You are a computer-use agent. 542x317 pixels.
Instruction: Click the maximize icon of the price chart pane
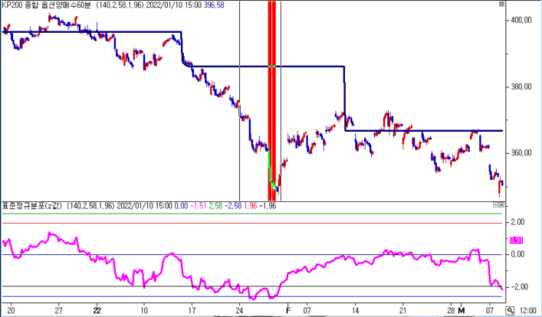click(502, 4)
